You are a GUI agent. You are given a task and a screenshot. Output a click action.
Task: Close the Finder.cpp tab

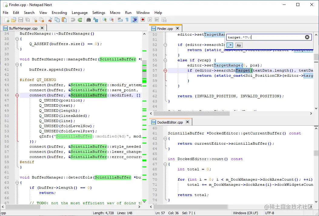(178, 28)
